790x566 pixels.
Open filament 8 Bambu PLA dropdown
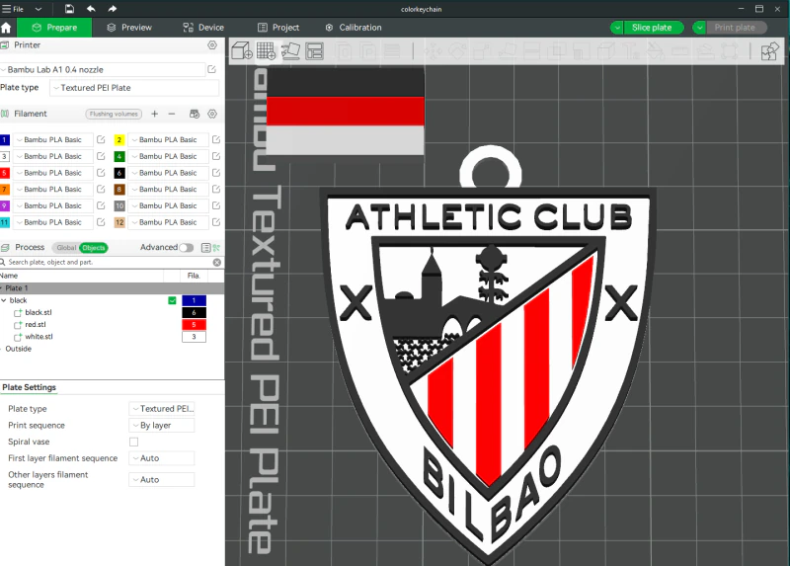[168, 190]
